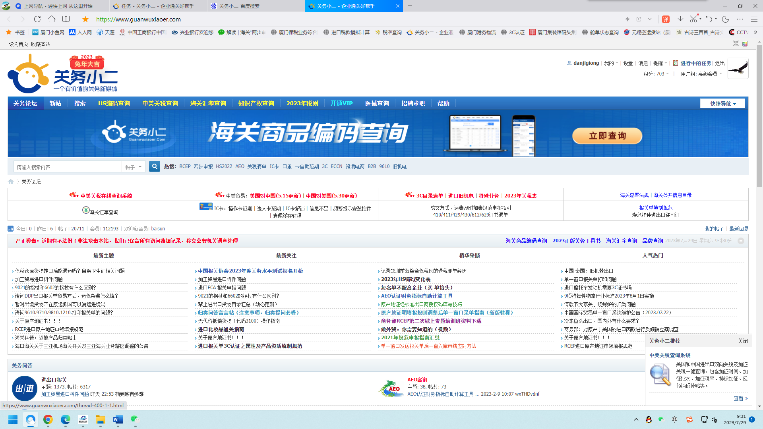763x429 pixels.
Task: Open the 2023年税则 menu item
Action: pos(302,104)
